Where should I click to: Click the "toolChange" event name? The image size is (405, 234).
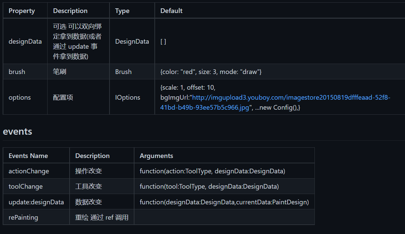(x=26, y=186)
